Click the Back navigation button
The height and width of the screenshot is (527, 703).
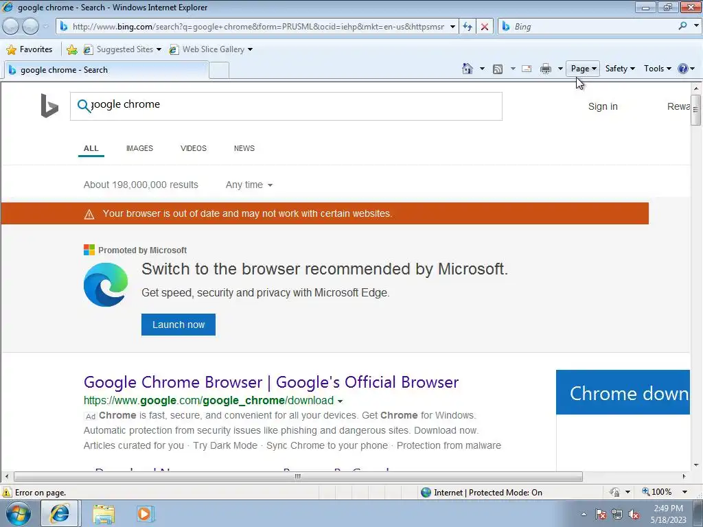[x=10, y=27]
